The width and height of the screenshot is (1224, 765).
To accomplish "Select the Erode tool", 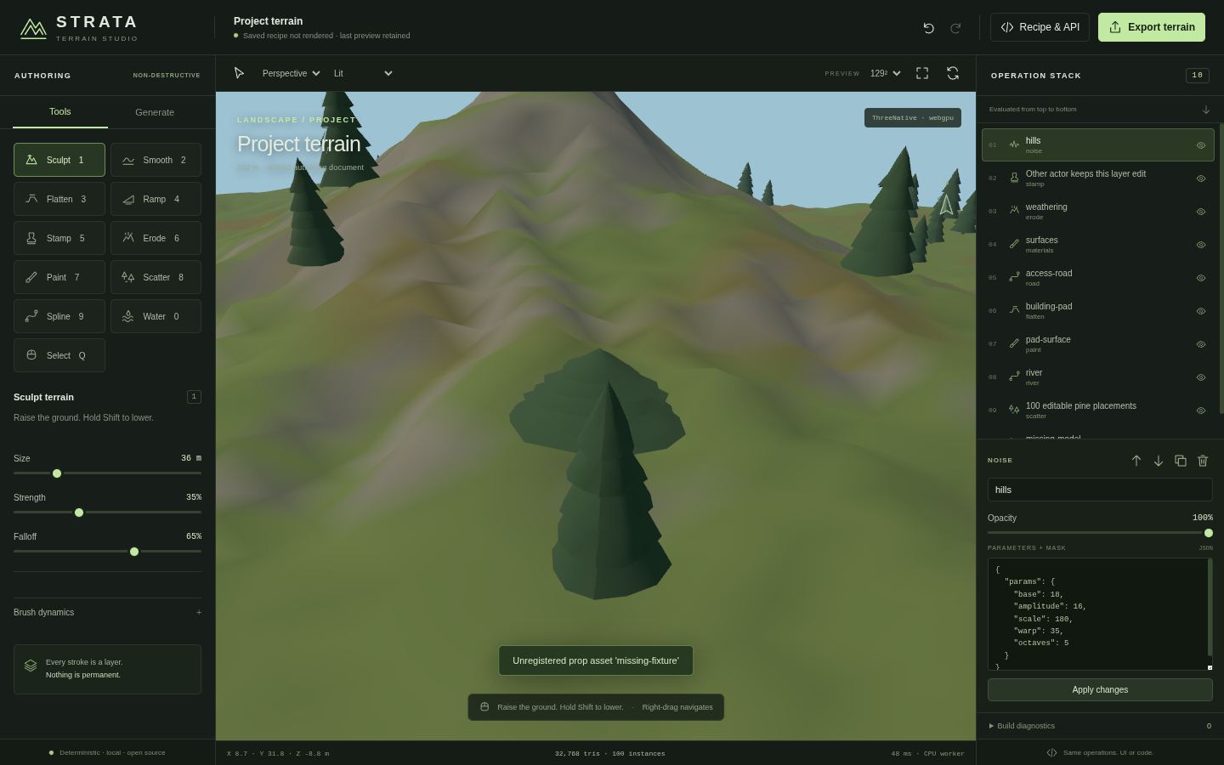I will (x=156, y=238).
